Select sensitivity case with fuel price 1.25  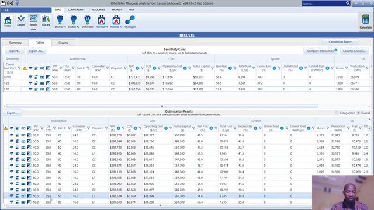[x=187, y=83]
